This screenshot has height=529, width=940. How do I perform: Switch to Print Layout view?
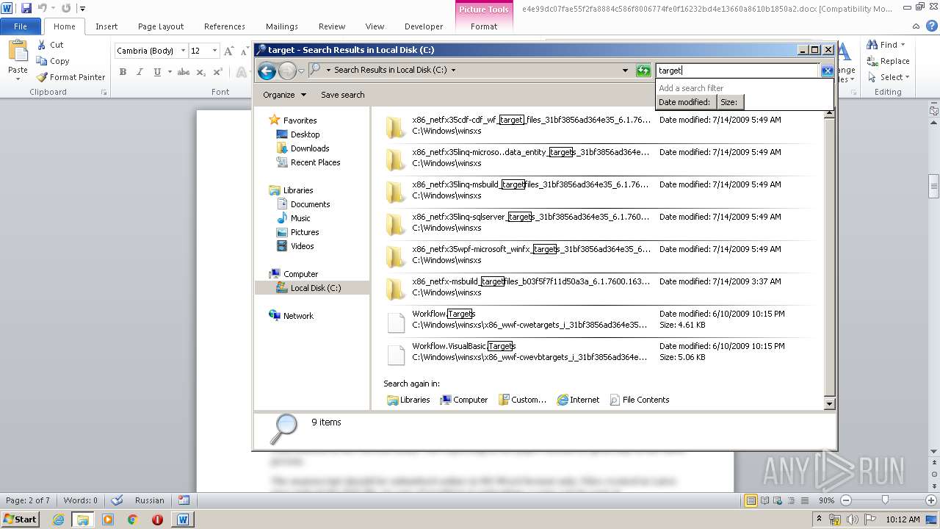pyautogui.click(x=751, y=500)
